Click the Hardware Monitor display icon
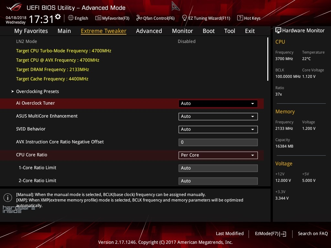This screenshot has height=248, width=331. pyautogui.click(x=278, y=31)
